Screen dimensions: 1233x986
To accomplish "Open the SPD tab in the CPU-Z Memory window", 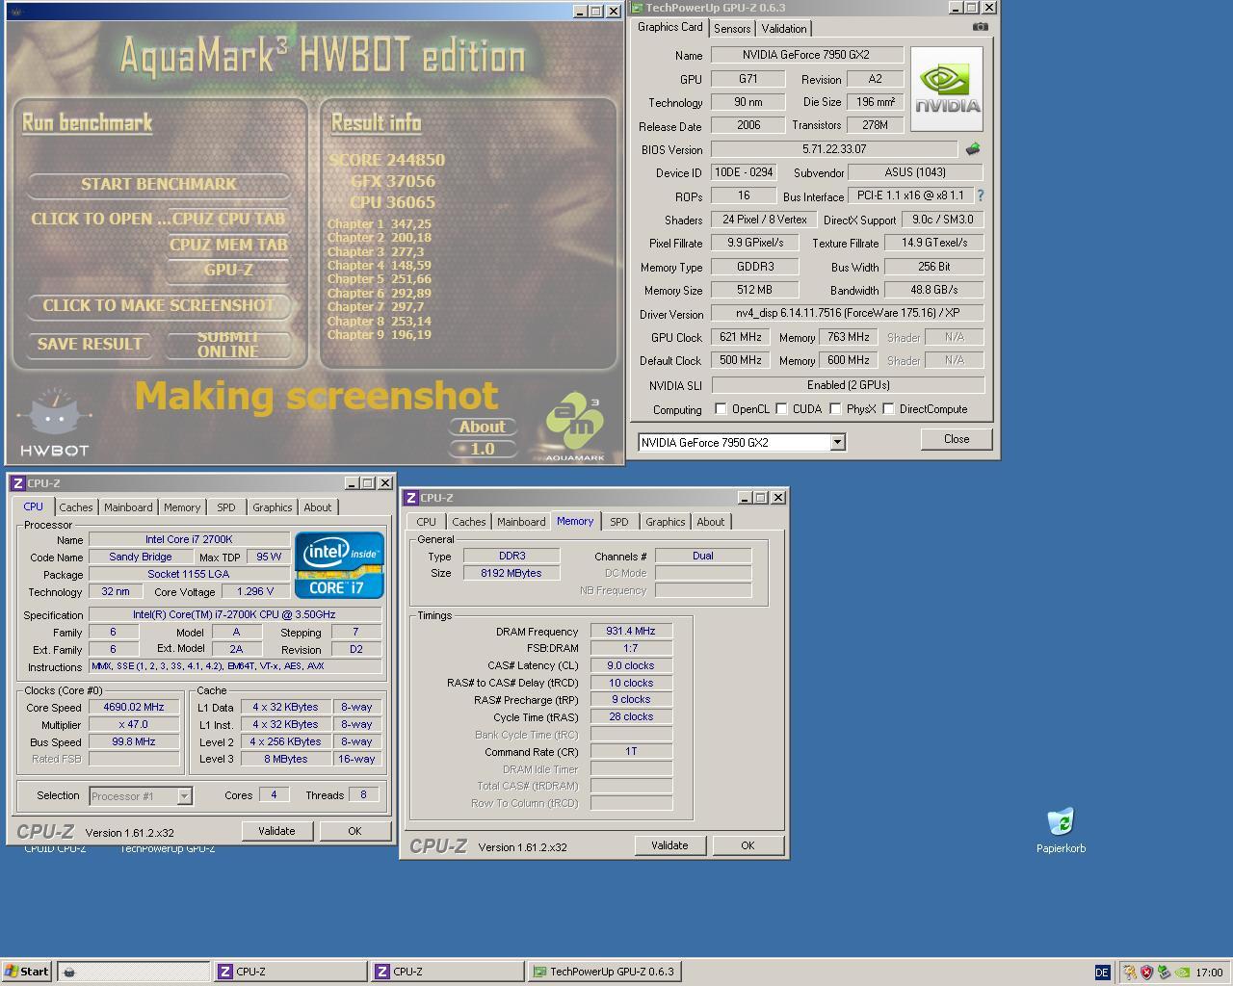I will (x=619, y=522).
